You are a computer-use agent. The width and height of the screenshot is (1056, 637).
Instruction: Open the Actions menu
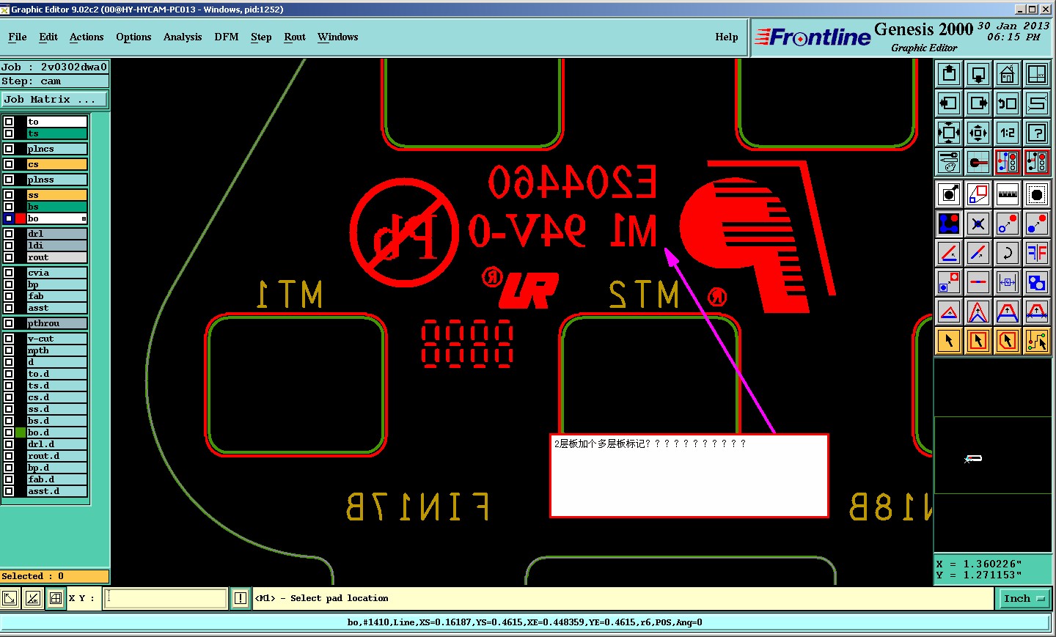[87, 37]
